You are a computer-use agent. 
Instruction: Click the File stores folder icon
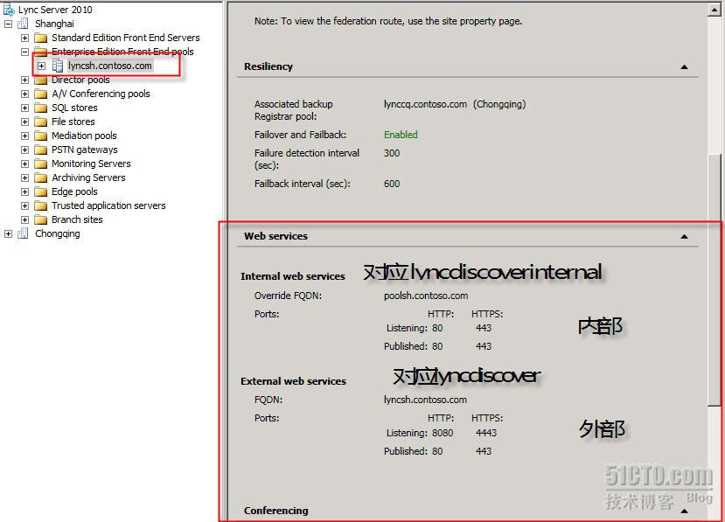(41, 122)
